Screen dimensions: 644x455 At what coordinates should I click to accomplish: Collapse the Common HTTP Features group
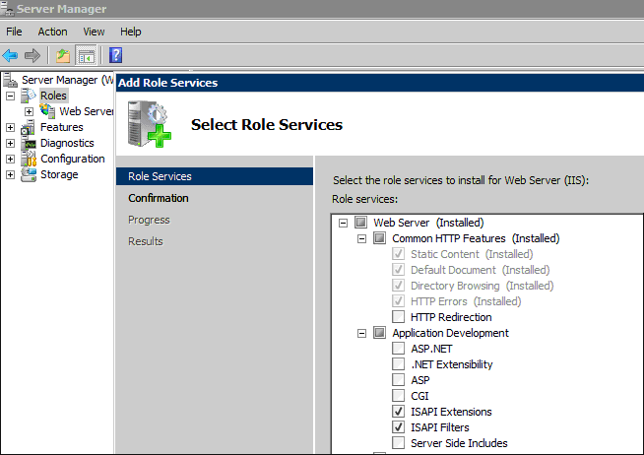click(361, 238)
